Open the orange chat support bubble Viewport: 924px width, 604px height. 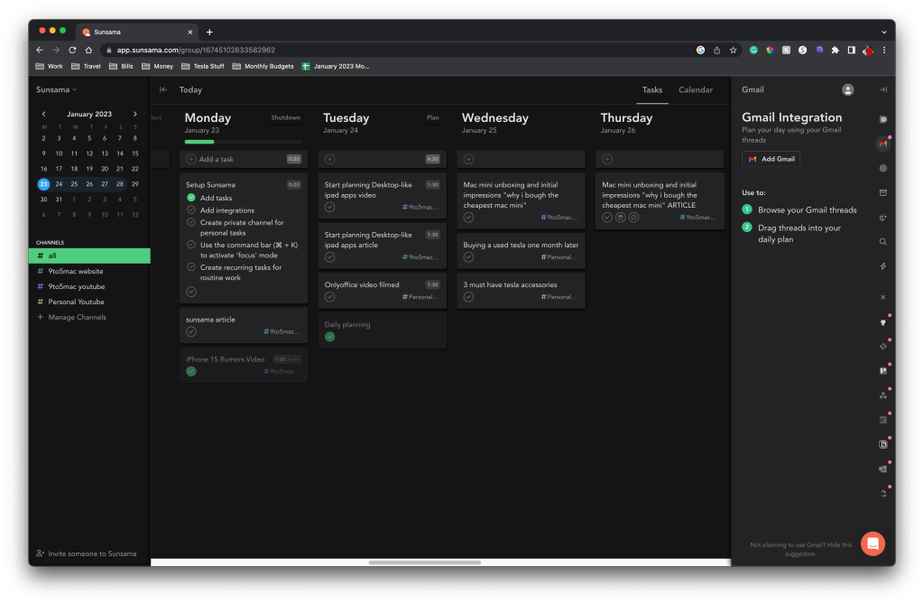pyautogui.click(x=872, y=544)
